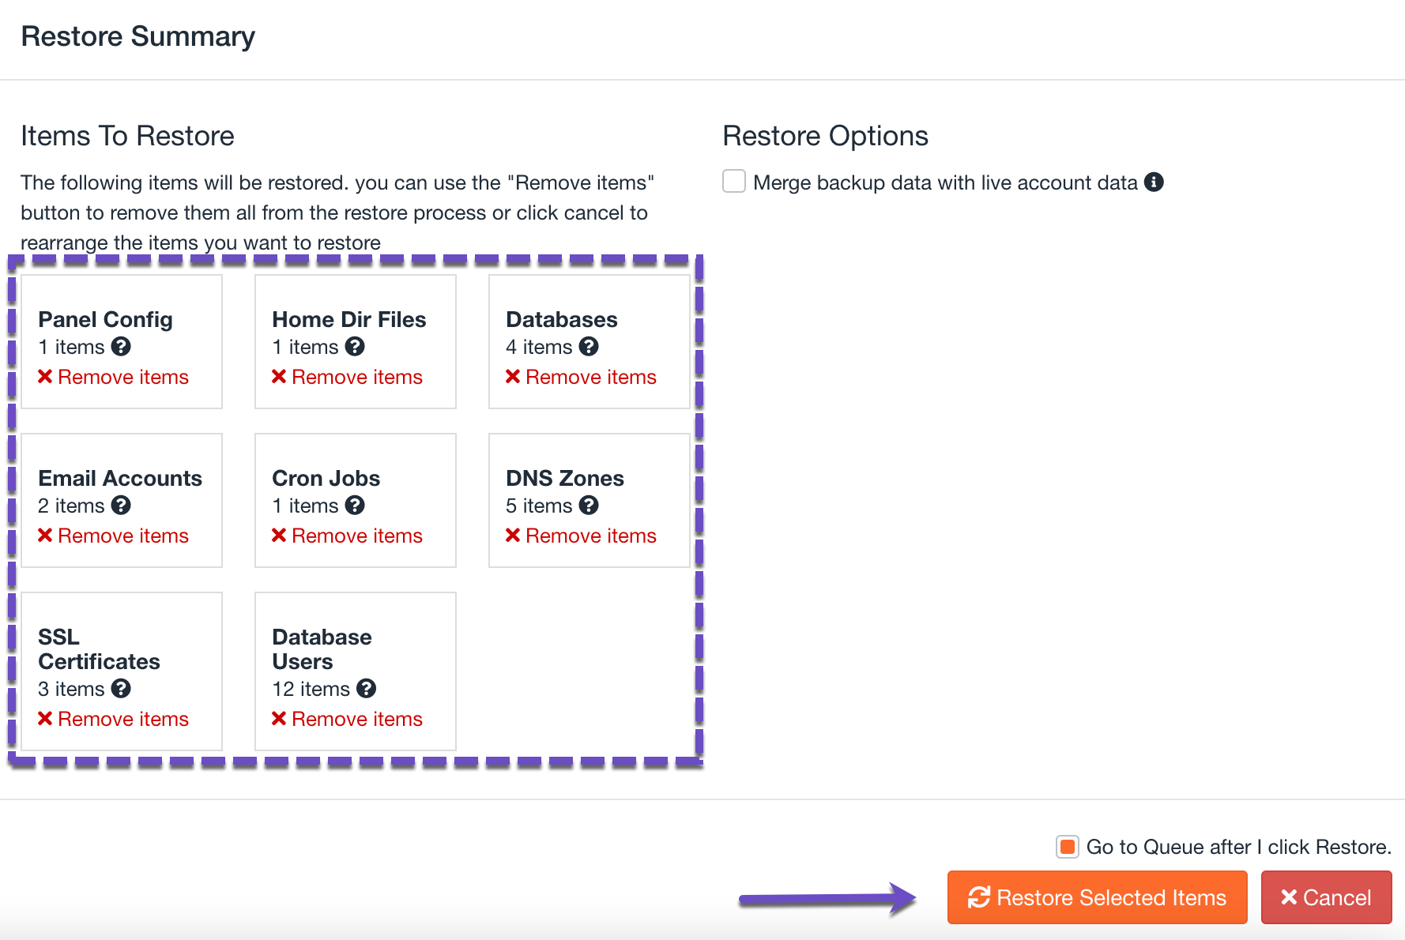Image resolution: width=1405 pixels, height=940 pixels.
Task: Disable Go to Queue after I click Restore
Action: point(1067,846)
